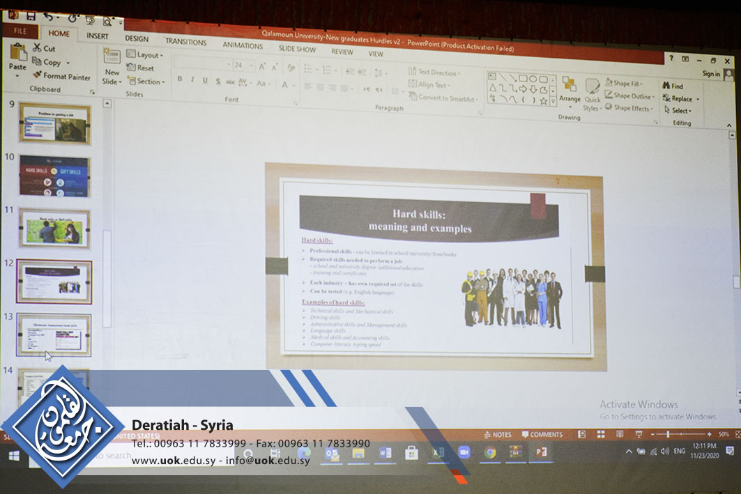The height and width of the screenshot is (494, 741).
Task: Click the Replace button
Action: coord(681,98)
